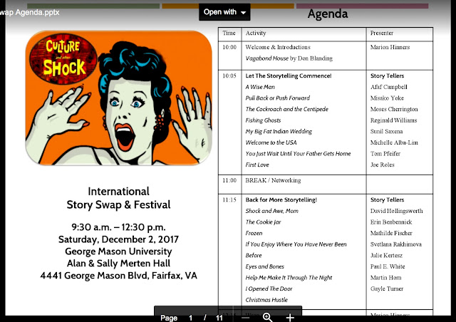Click presenter 'Mathilde Fischer'
This screenshot has width=456, height=322.
pyautogui.click(x=391, y=233)
